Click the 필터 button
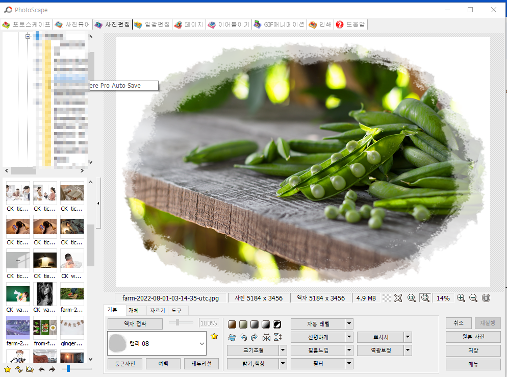507x377 pixels. tap(318, 364)
